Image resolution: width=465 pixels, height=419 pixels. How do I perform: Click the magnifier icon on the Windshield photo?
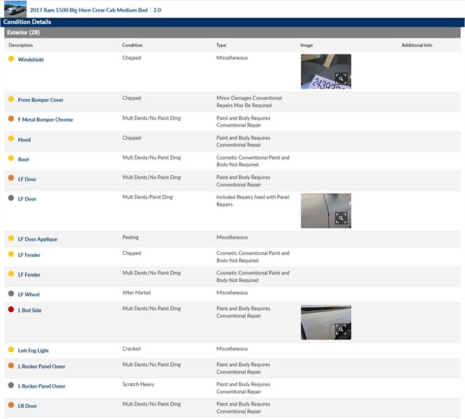341,79
